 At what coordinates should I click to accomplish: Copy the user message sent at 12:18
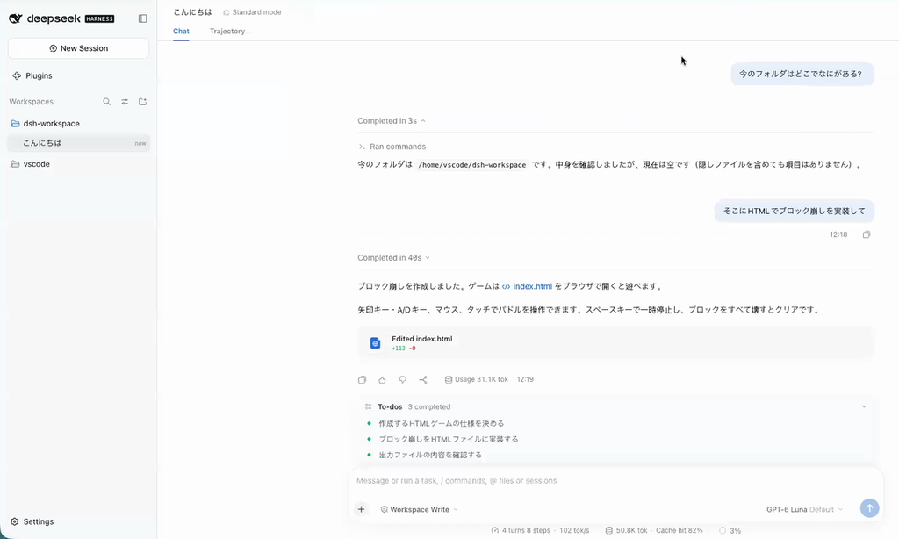click(x=867, y=234)
